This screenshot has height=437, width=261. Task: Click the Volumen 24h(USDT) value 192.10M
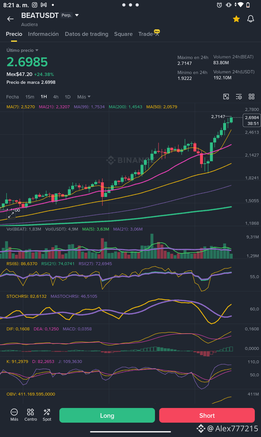[222, 78]
